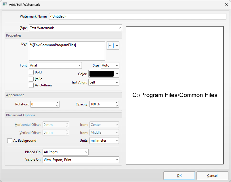231x182 pixels.
Task: Open the Text Align dropdown
Action: tap(104, 82)
